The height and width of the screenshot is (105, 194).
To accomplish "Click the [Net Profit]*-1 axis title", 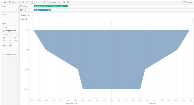I will coord(70,103).
